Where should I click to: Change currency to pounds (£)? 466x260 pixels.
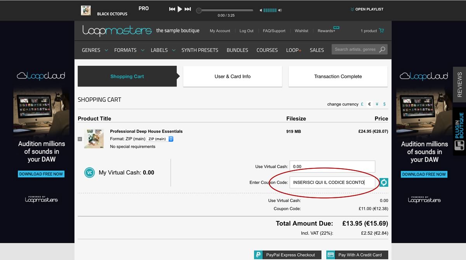[362, 104]
